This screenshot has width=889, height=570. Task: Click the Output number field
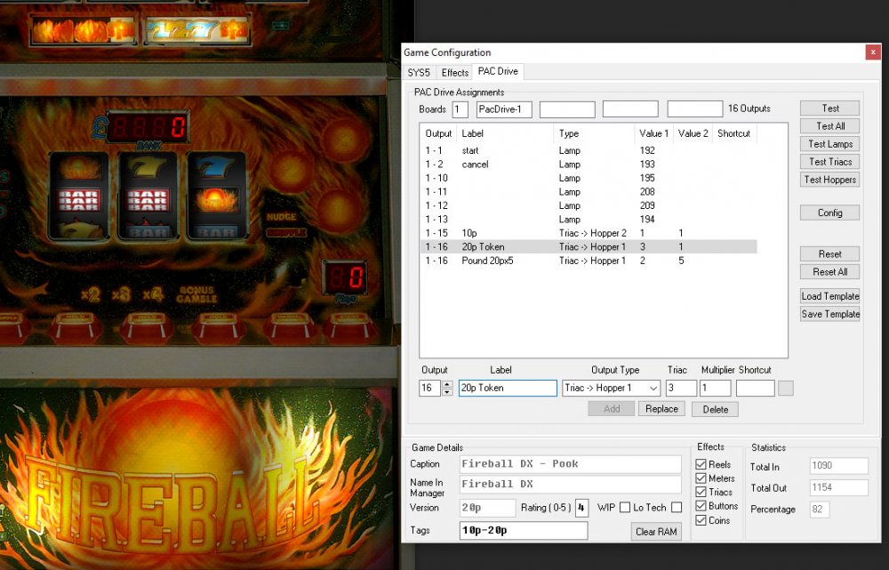click(429, 388)
